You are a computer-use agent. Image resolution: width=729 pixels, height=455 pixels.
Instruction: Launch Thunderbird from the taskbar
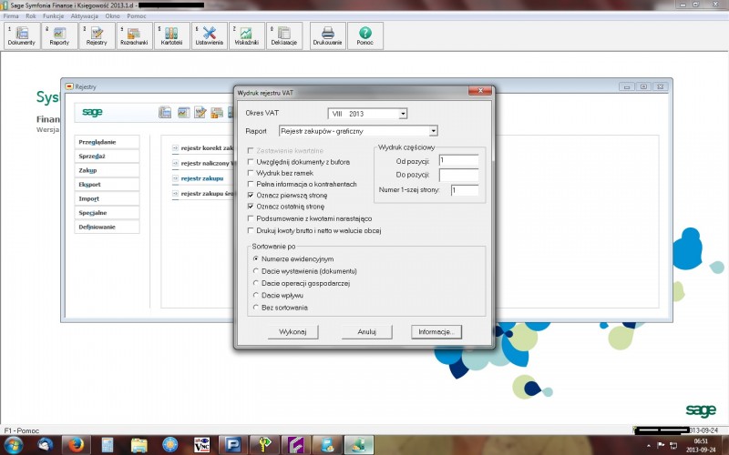tap(45, 445)
